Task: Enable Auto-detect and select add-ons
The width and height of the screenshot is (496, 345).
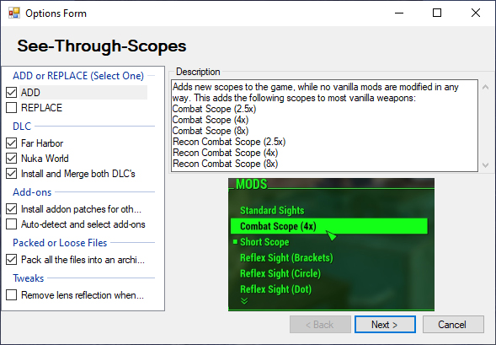Action: [12, 224]
